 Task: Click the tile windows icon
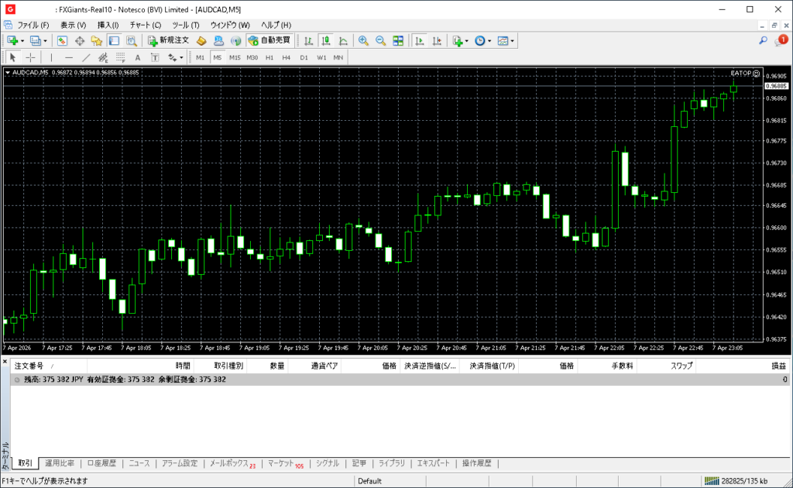(398, 40)
